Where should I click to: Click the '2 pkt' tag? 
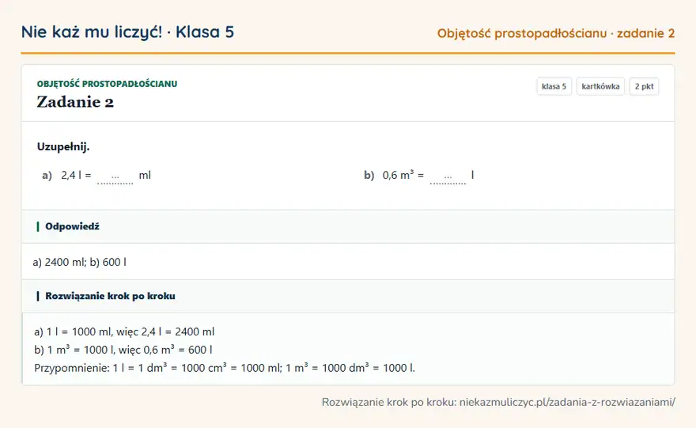[x=644, y=86]
